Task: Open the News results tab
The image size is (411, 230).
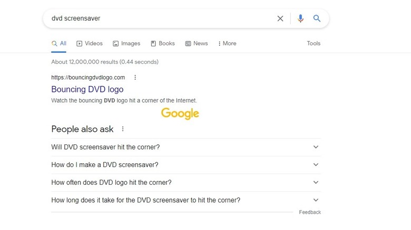Action: point(197,44)
